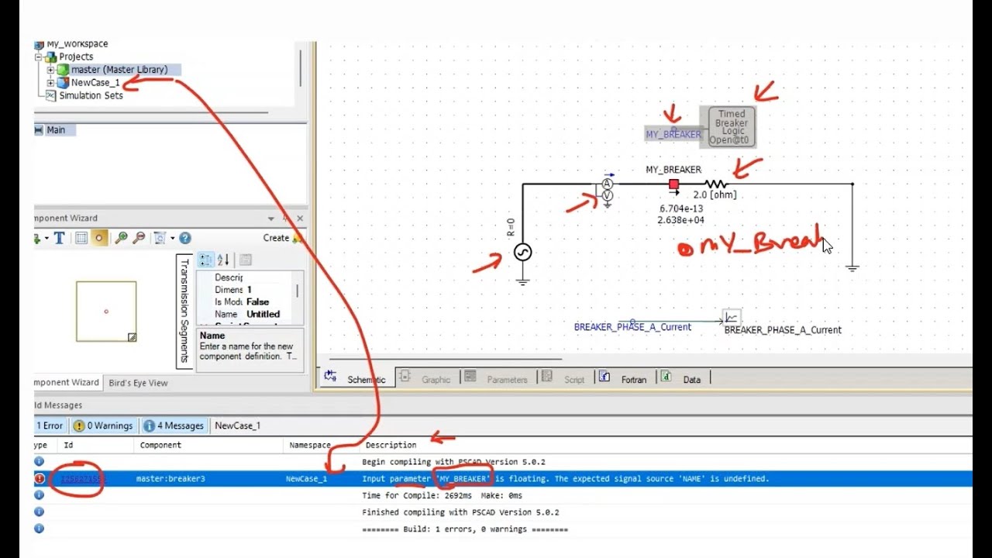The width and height of the screenshot is (992, 558).
Task: Select the 2.0 ohm resistor
Action: [x=715, y=184]
